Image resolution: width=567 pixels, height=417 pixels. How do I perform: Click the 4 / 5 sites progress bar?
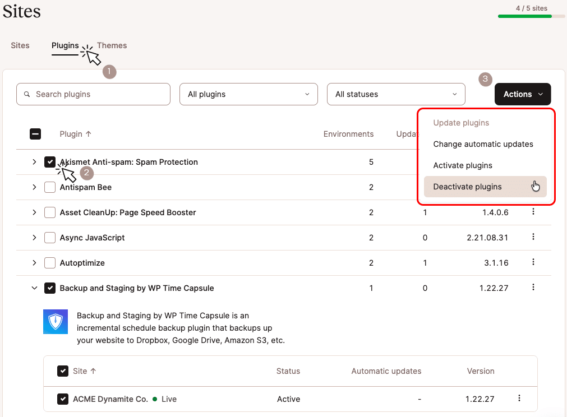pos(531,16)
